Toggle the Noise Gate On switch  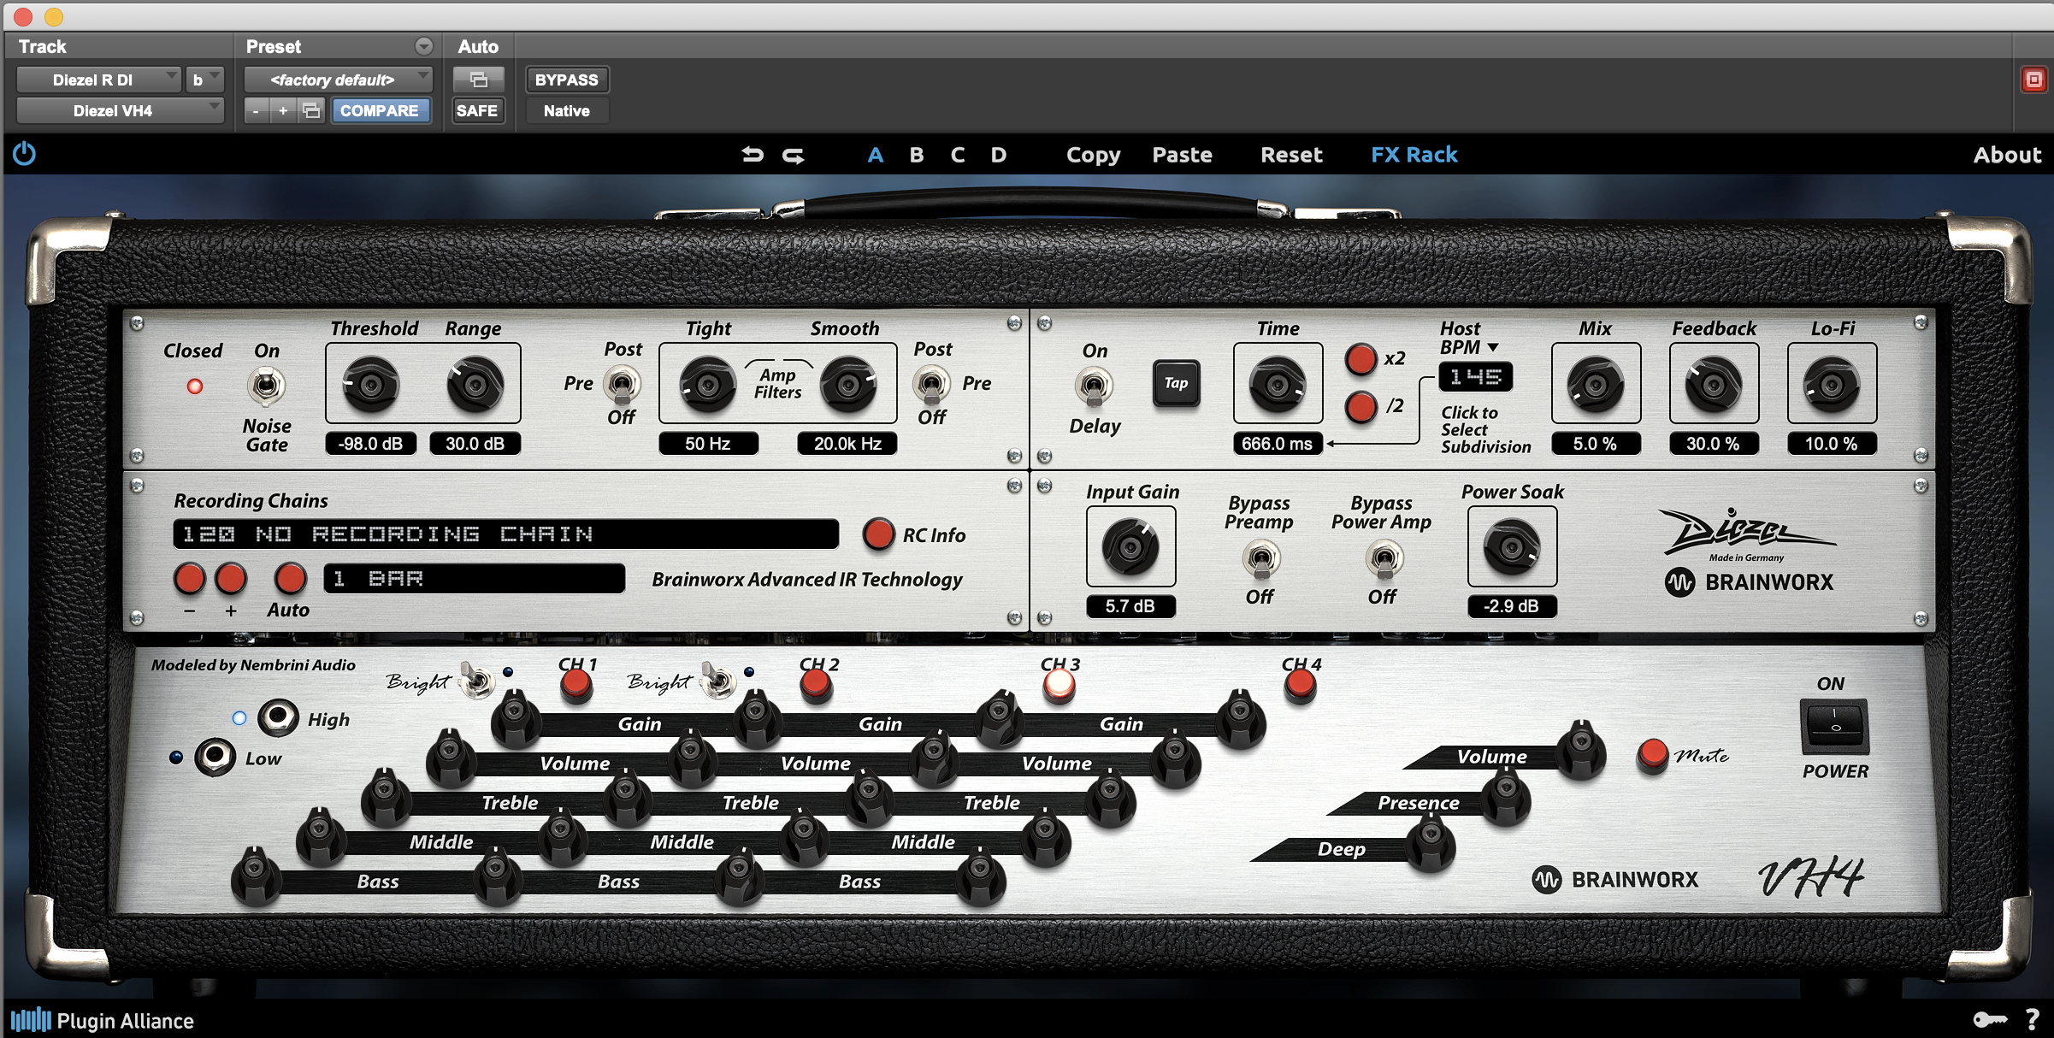(x=266, y=386)
